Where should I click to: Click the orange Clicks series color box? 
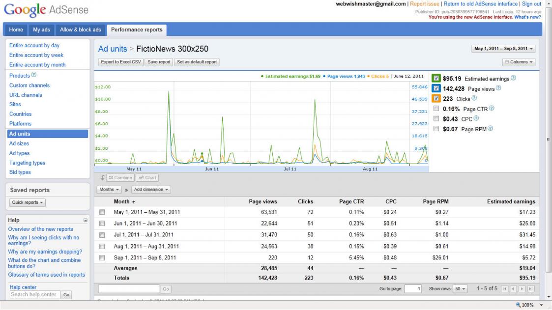436,99
